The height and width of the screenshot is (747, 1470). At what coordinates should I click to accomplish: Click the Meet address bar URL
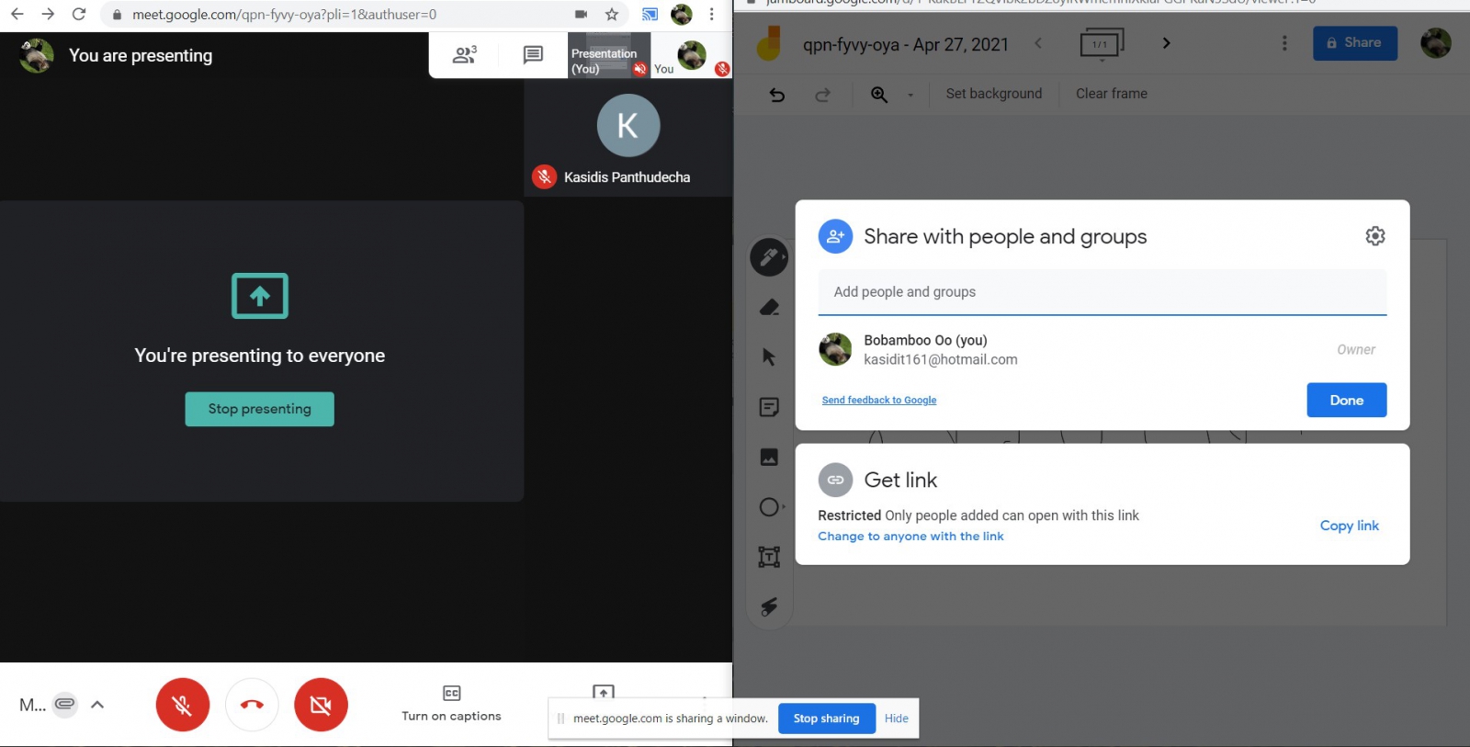coord(284,15)
